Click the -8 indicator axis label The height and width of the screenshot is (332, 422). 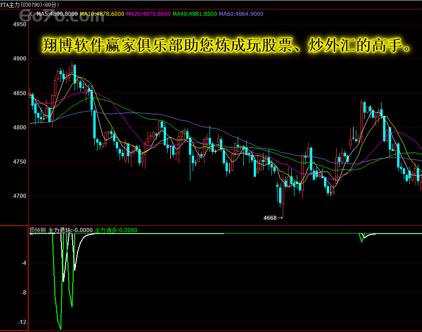(24, 293)
